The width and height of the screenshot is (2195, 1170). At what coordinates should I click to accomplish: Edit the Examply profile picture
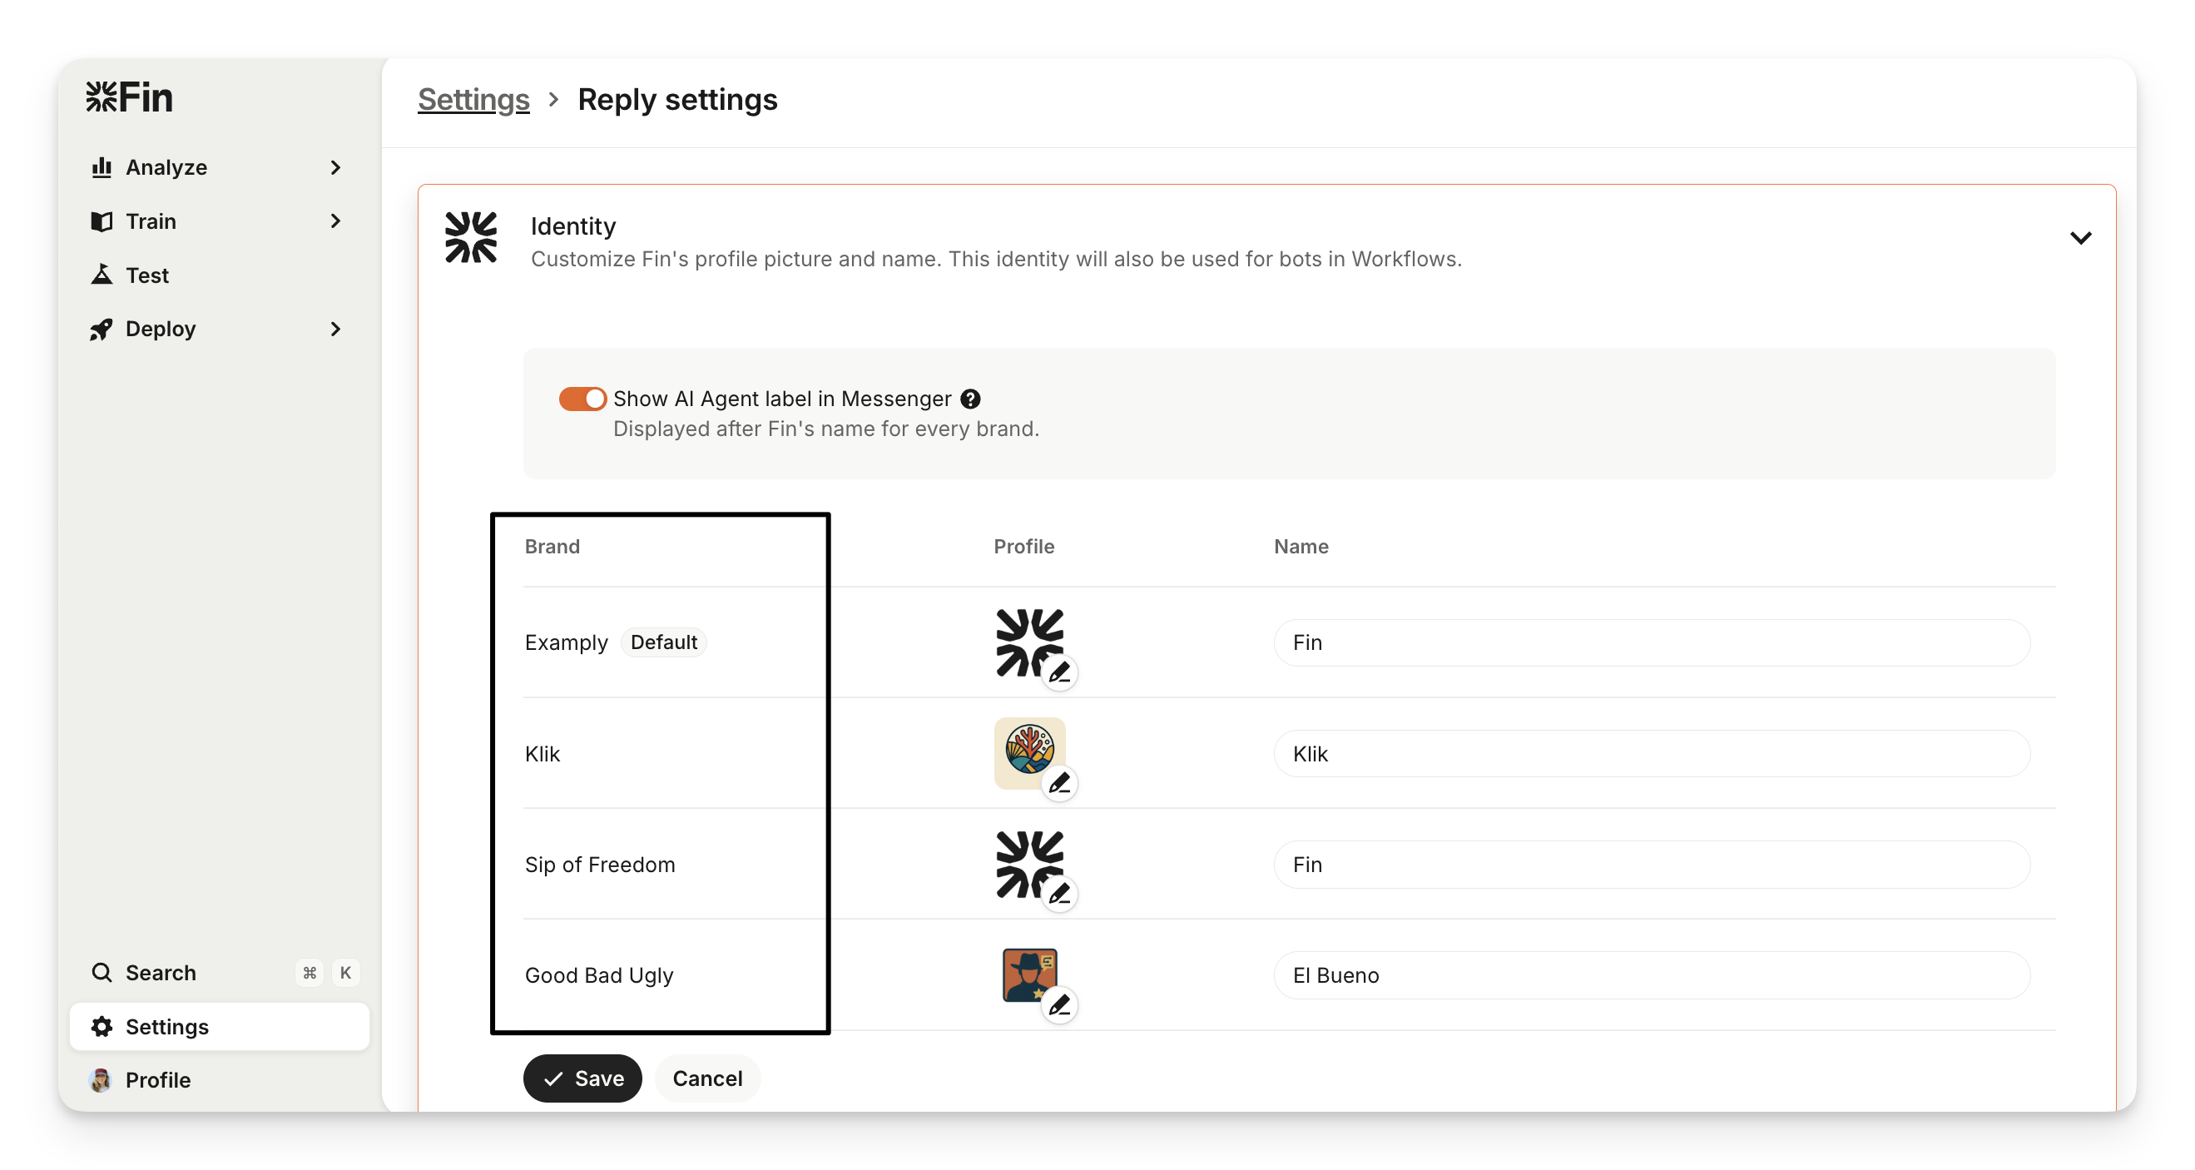[1059, 673]
